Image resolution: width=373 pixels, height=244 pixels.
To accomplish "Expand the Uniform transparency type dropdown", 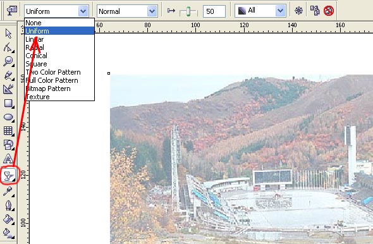I will 83,11.
